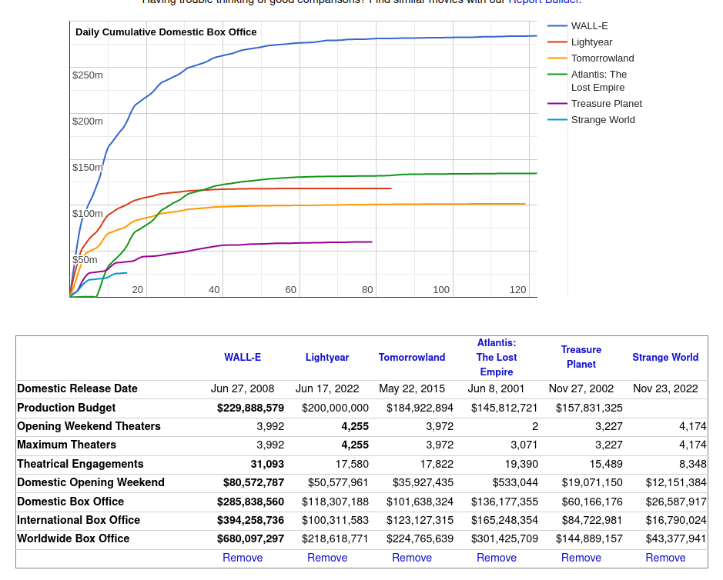Select the Domestic Opening Weekend row label
Image resolution: width=723 pixels, height=580 pixels.
(91, 483)
